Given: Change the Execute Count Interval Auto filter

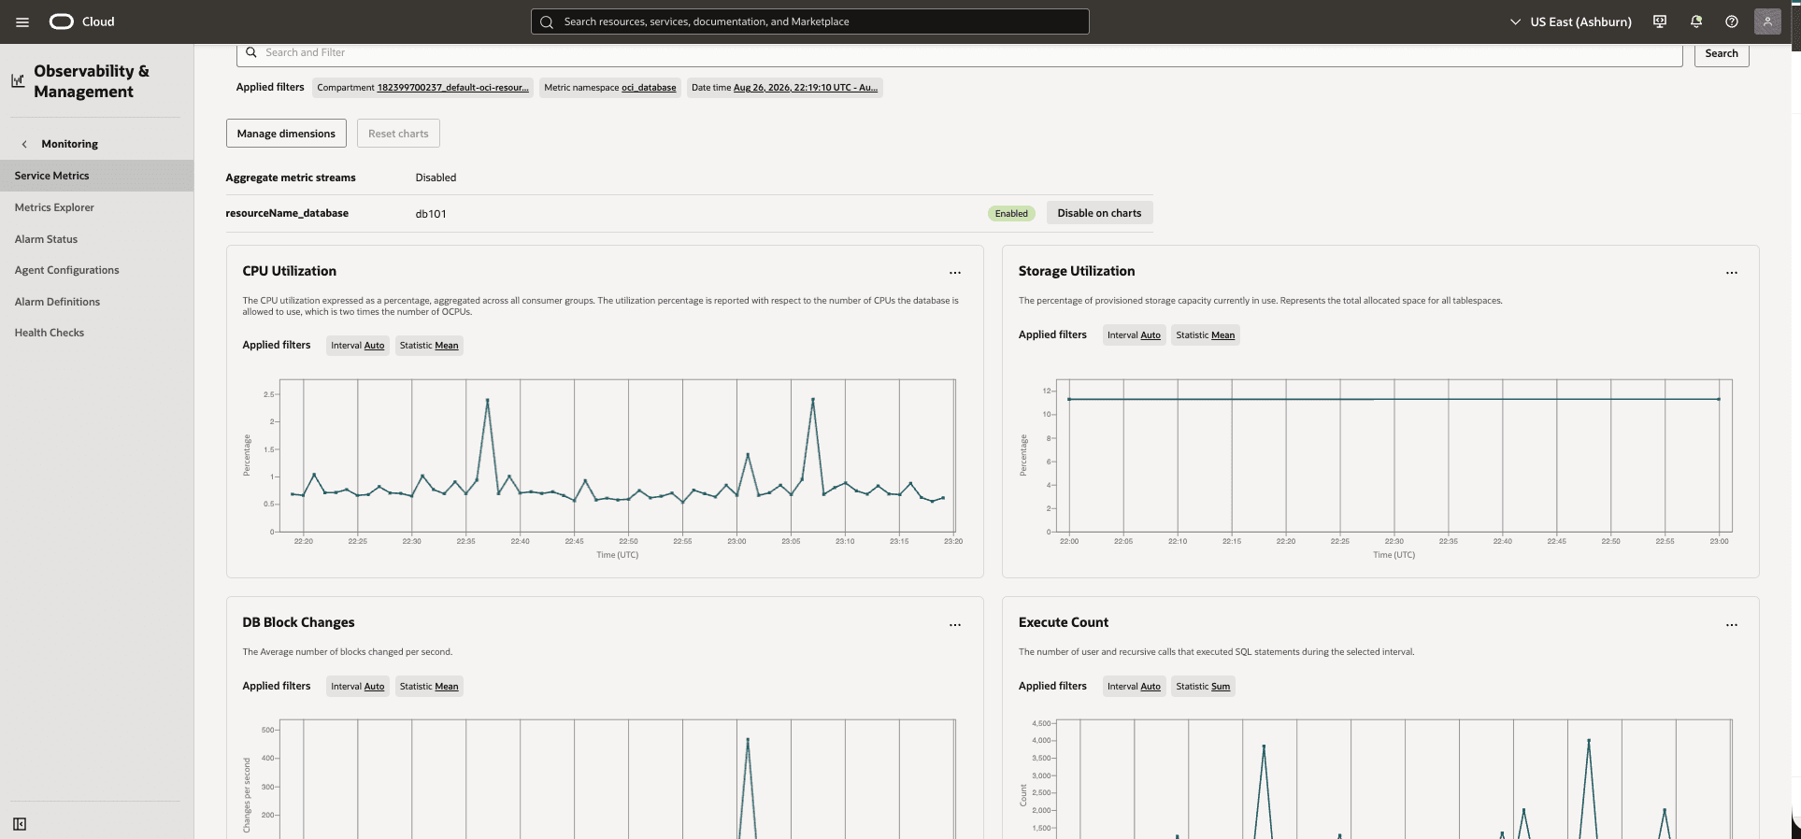Looking at the screenshot, I should (x=1134, y=687).
